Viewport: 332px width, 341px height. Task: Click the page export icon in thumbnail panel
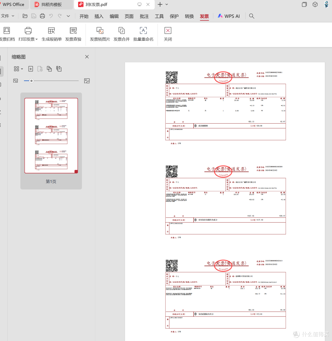pos(59,69)
